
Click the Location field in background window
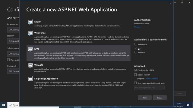click(x=13, y=41)
